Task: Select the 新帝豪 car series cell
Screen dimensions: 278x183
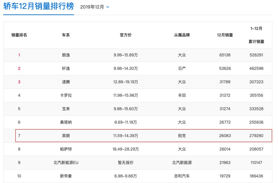Action: 66,176
